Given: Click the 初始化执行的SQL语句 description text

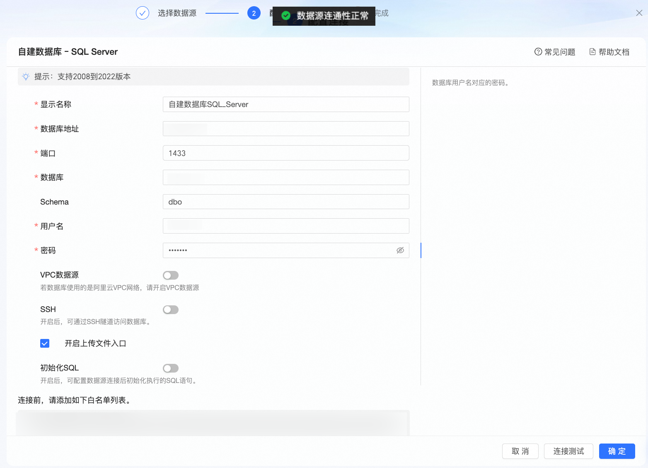Looking at the screenshot, I should click(x=119, y=380).
